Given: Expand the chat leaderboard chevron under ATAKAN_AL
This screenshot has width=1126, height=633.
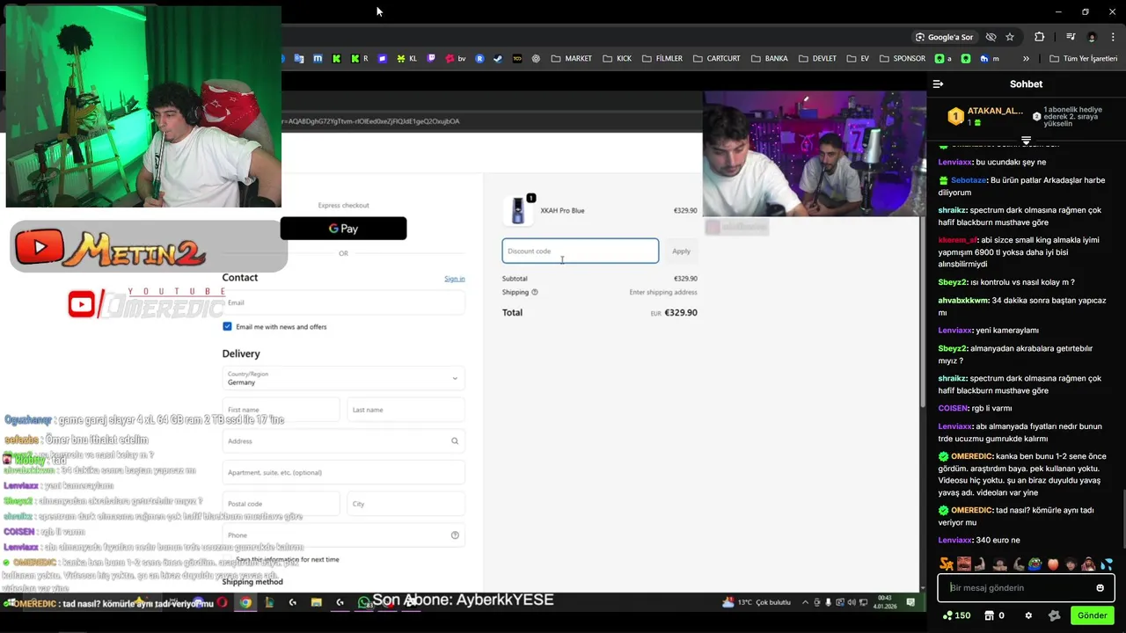Looking at the screenshot, I should click(1026, 141).
